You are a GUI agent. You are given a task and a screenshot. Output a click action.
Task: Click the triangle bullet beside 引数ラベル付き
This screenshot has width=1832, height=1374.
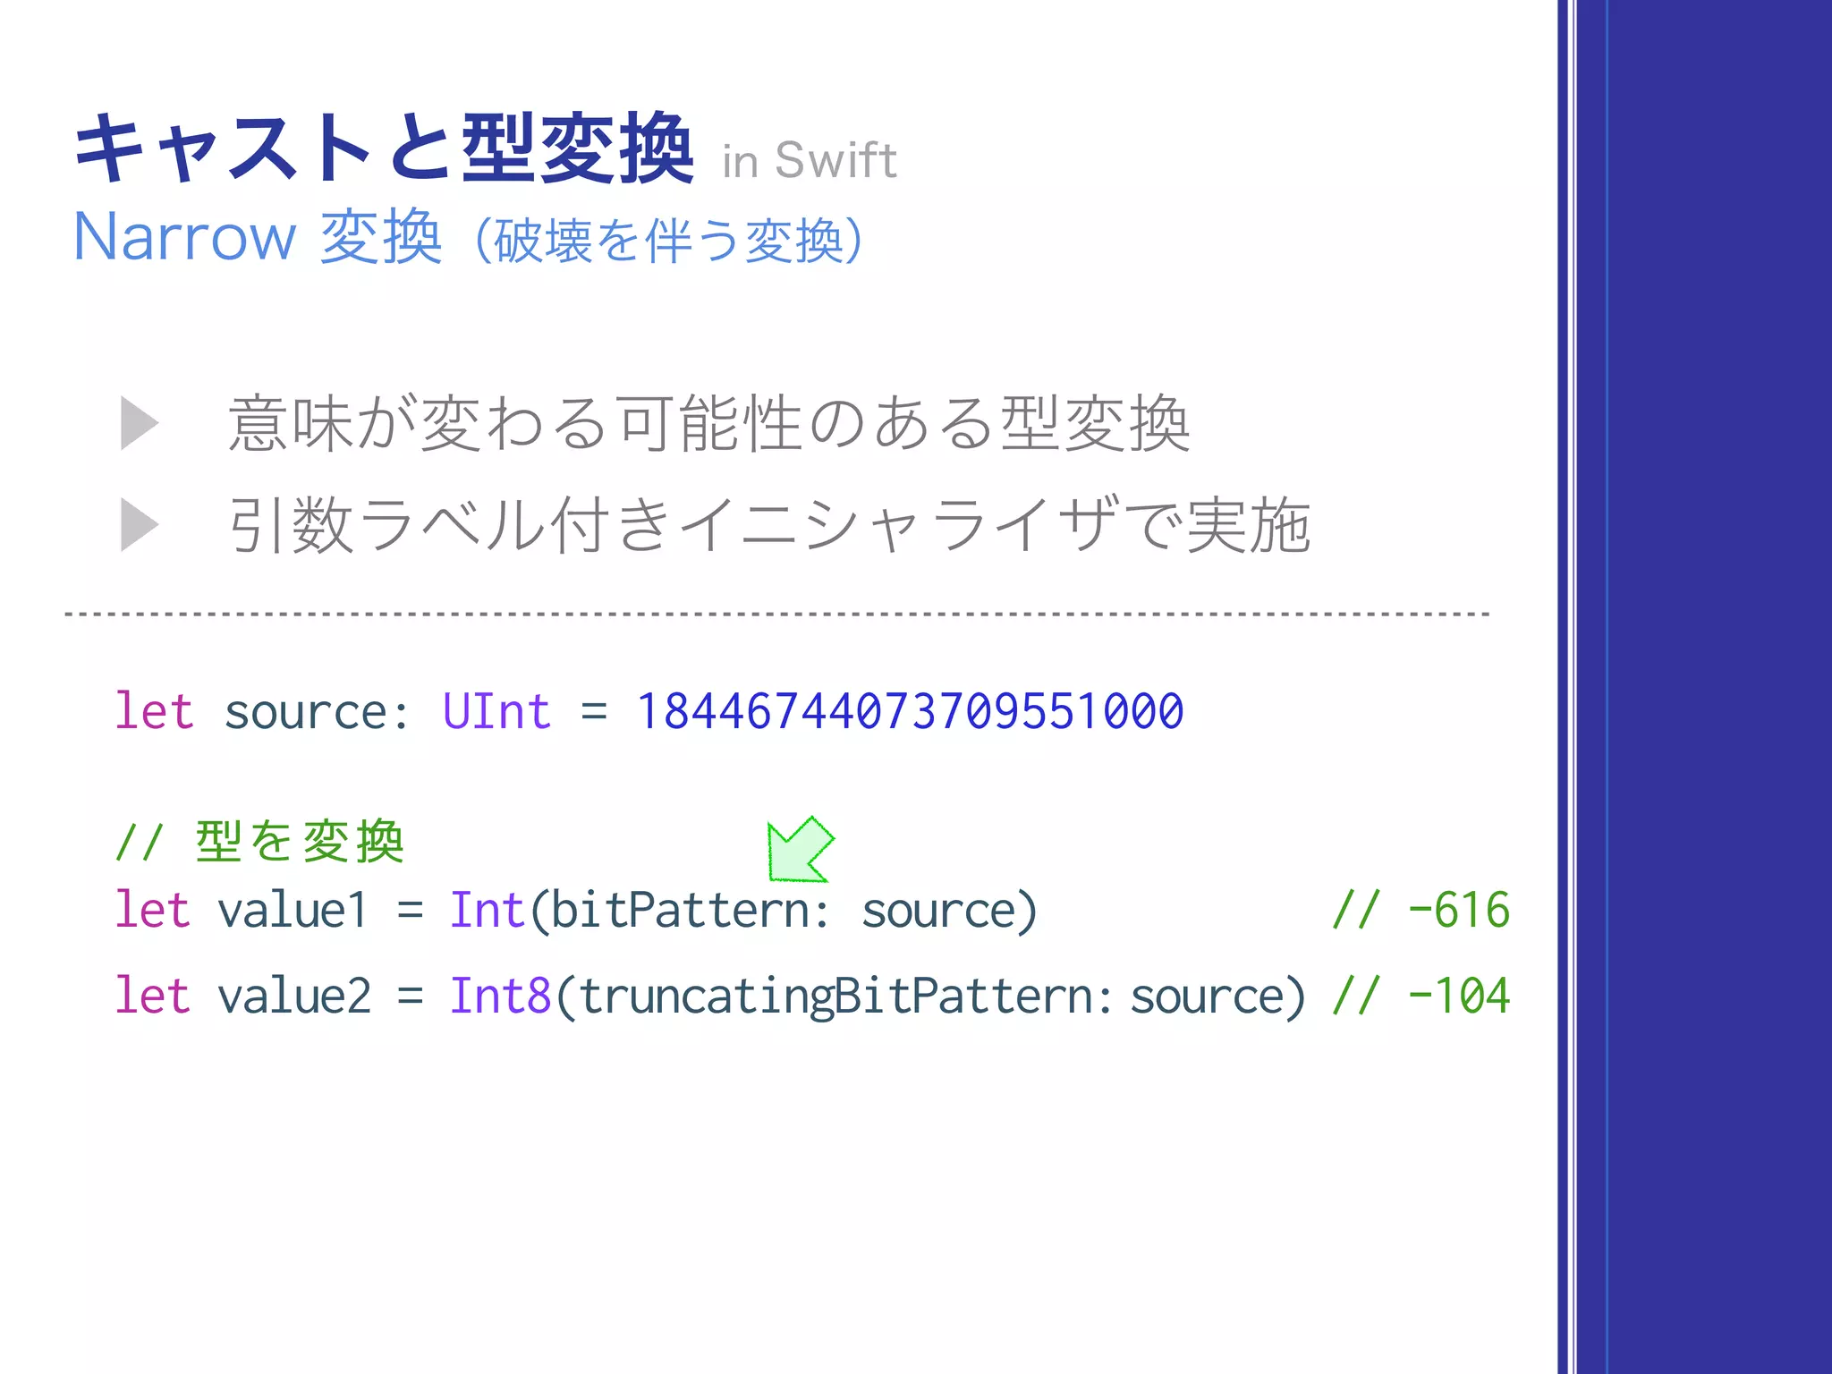tap(140, 524)
